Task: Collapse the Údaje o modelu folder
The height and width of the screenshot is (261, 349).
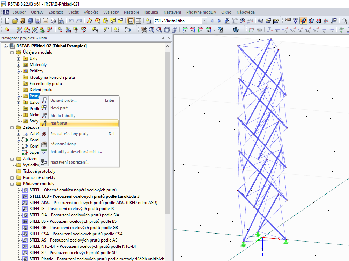Action: tap(12, 53)
